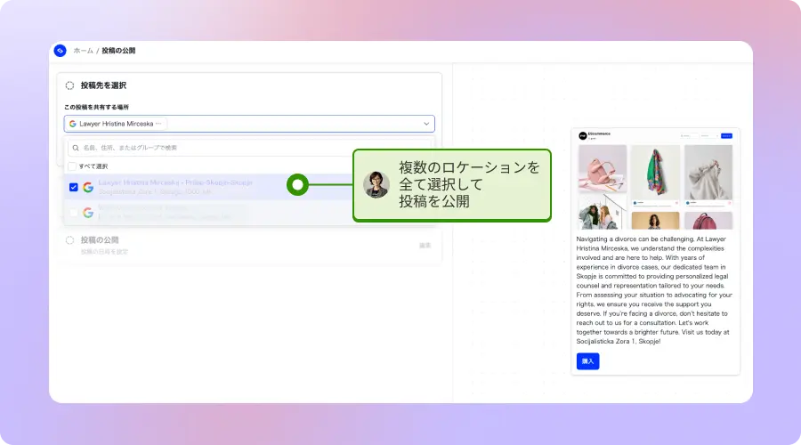Viewport: 801px width, 445px height.
Task: Click the colorful scarf thumbnail in preview
Action: [655, 172]
